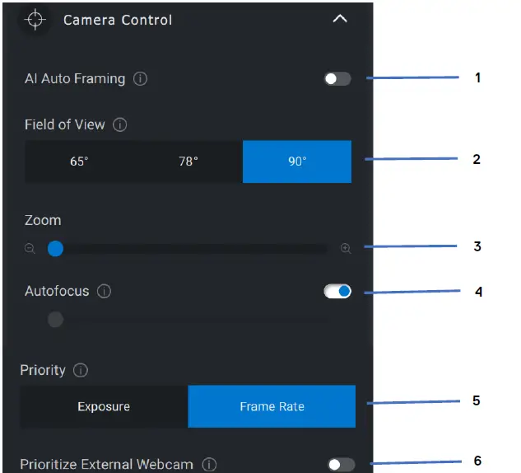The image size is (521, 473).
Task: Click the disabled manual focus slider handle
Action: coord(55,320)
